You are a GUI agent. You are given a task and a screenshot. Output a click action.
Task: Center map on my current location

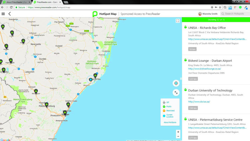[x=176, y=83]
